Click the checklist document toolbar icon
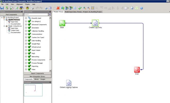The image size is (170, 103). click(x=132, y=8)
